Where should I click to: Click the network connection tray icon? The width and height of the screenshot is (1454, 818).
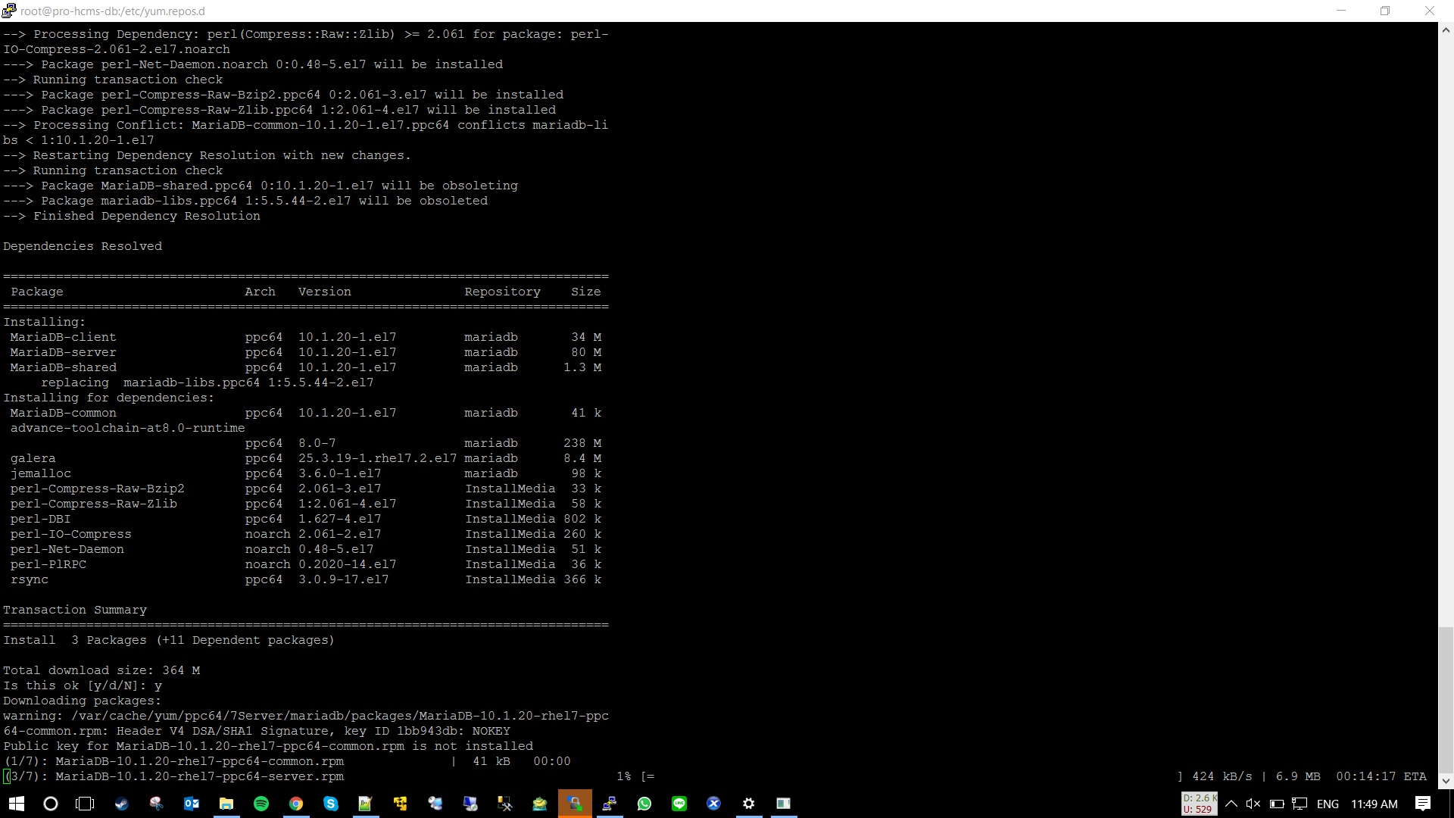click(1300, 804)
